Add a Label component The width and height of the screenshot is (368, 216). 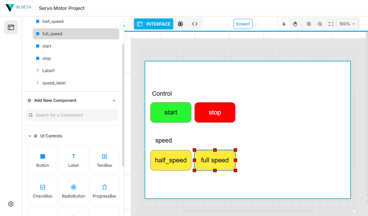[73, 160]
